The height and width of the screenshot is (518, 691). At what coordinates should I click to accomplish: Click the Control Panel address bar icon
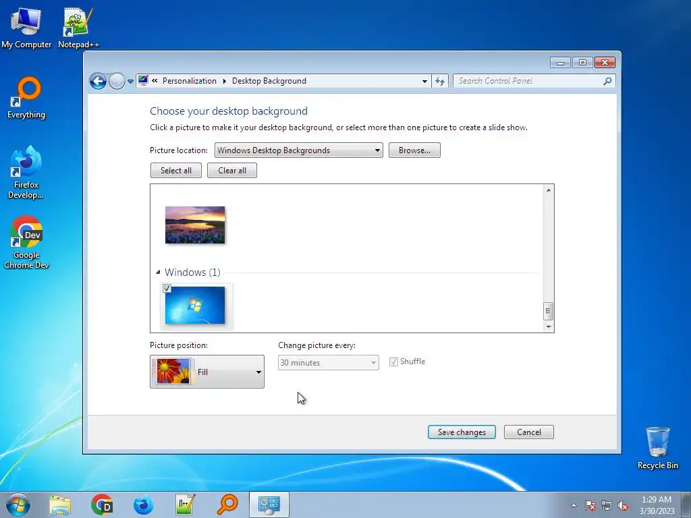(143, 81)
